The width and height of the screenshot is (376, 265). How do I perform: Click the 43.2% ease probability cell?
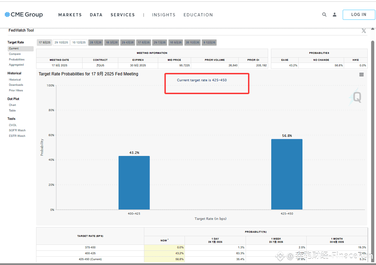pyautogui.click(x=285, y=66)
